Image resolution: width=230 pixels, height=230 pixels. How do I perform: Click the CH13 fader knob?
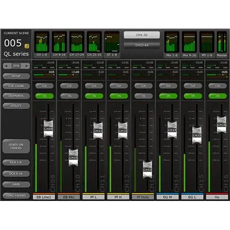[148, 170]
